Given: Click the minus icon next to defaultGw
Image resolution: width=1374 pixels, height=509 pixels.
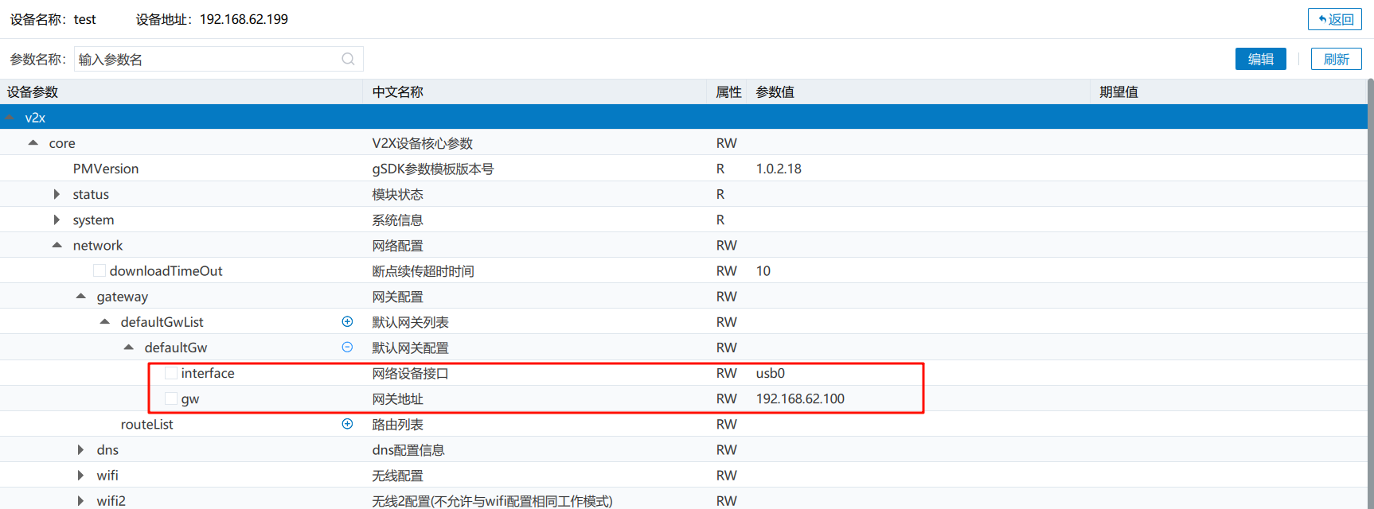Looking at the screenshot, I should (x=347, y=347).
